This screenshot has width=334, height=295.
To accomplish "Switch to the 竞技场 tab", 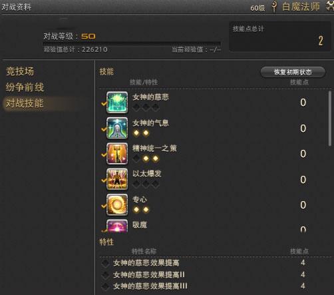I will [20, 71].
